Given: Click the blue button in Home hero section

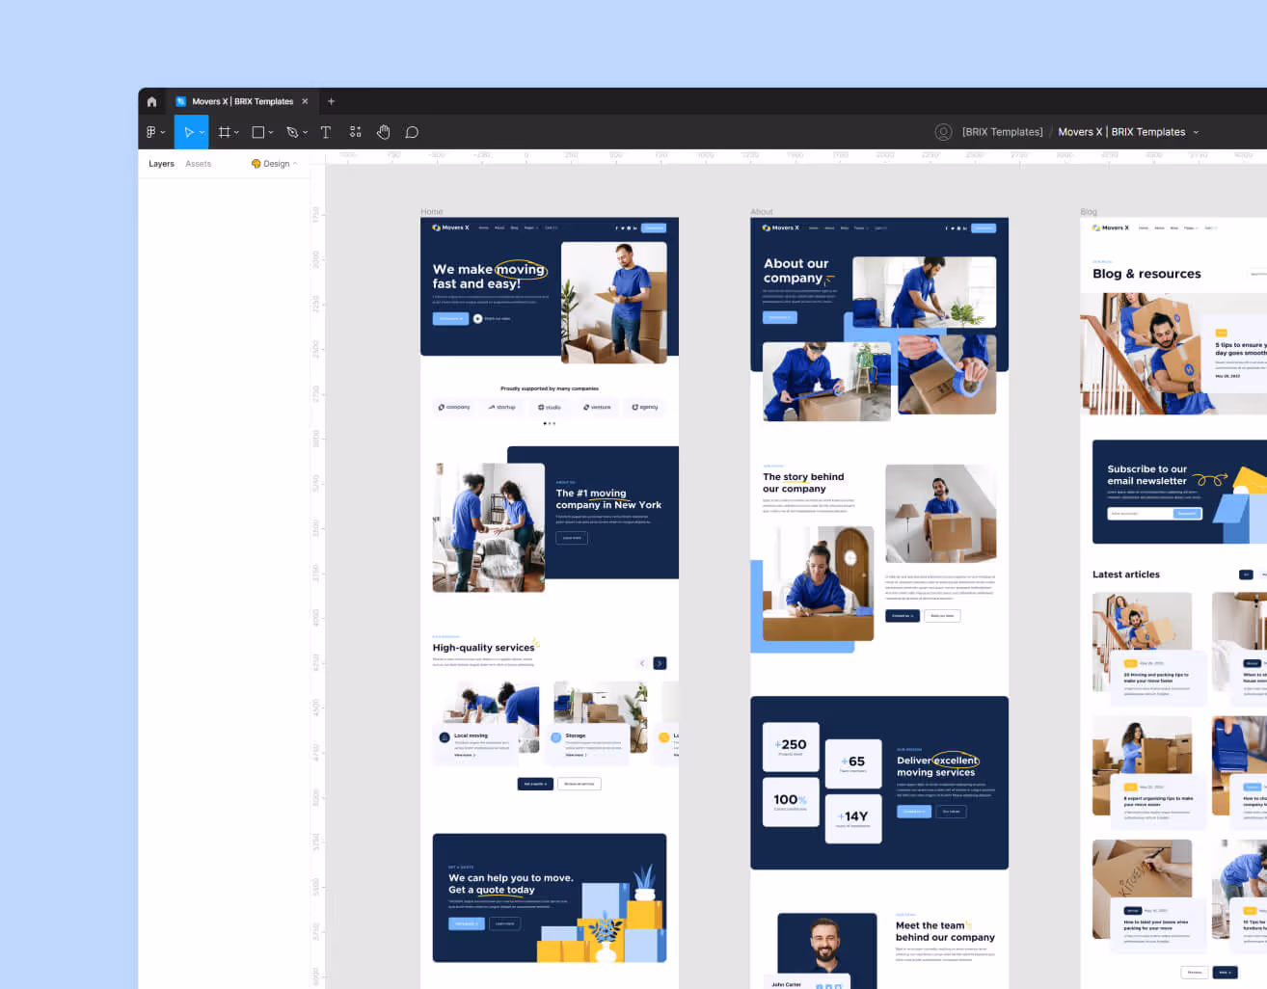Looking at the screenshot, I should pos(450,318).
